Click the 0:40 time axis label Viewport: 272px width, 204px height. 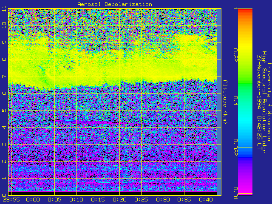point(206,200)
